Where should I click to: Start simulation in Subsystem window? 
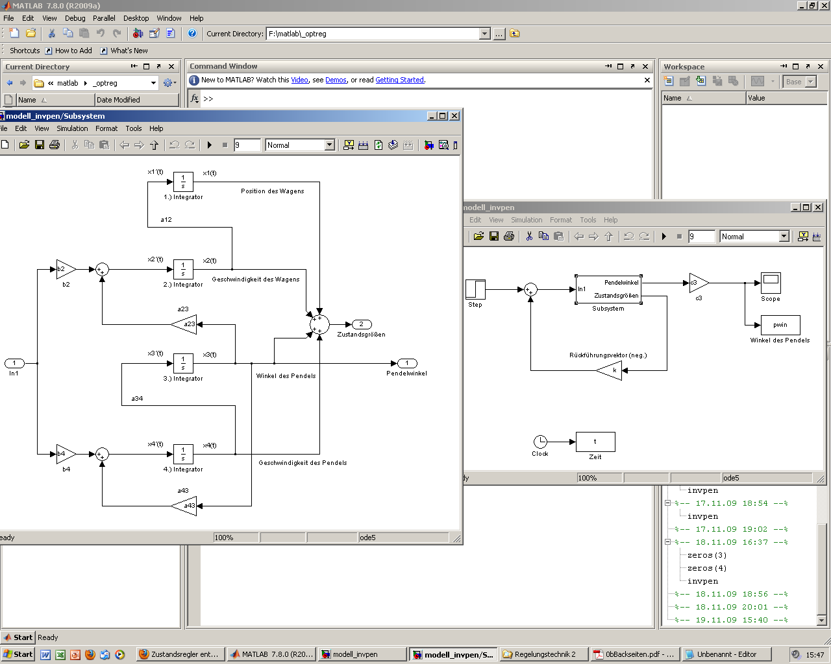[x=210, y=145]
